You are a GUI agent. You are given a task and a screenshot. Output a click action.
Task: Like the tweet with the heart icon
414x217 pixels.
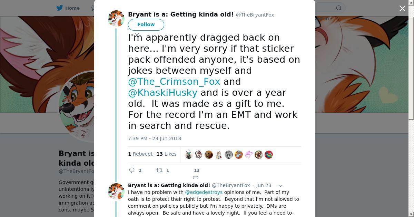(x=196, y=178)
